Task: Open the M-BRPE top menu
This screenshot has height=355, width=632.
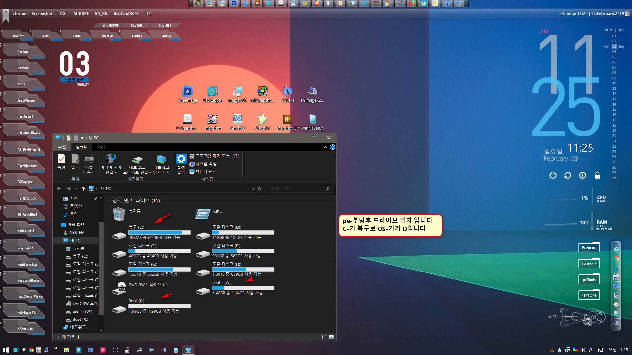Action: tap(81, 14)
